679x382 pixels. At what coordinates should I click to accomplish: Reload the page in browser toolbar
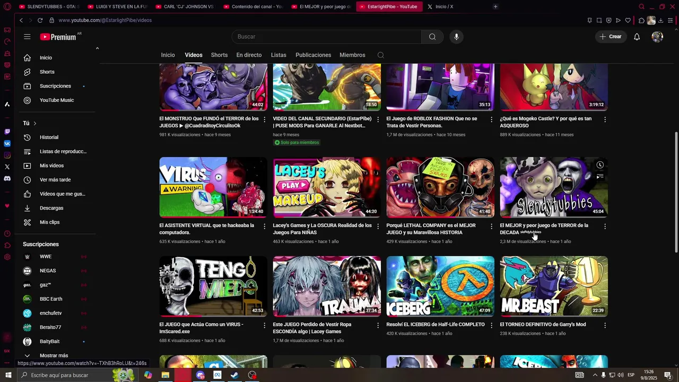tap(40, 20)
